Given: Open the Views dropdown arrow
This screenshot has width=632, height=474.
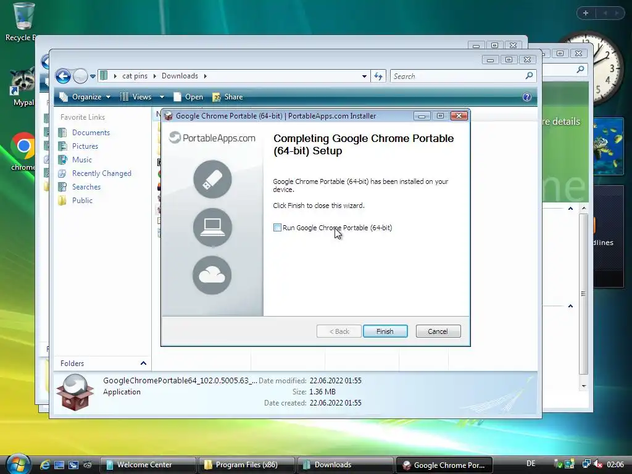Looking at the screenshot, I should click(x=162, y=97).
